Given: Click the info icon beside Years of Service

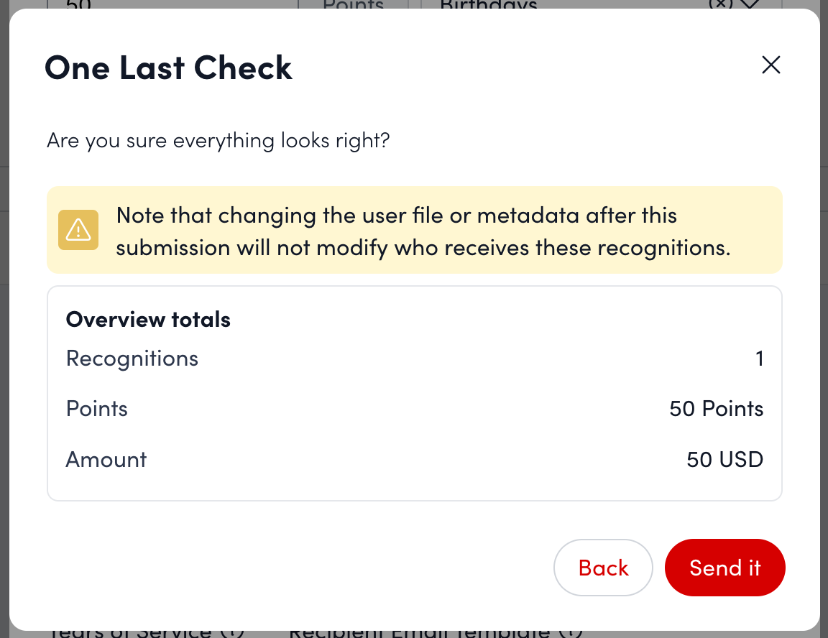Looking at the screenshot, I should click(x=231, y=632).
